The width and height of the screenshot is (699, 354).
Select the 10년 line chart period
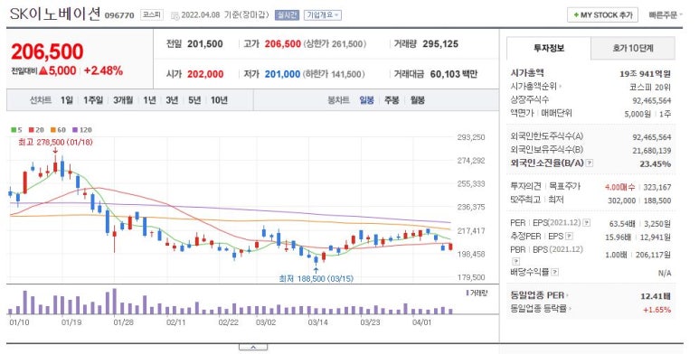(219, 100)
